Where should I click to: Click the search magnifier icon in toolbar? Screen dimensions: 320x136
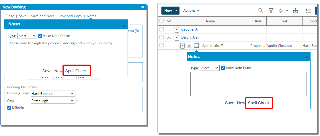pyautogui.click(x=261, y=11)
